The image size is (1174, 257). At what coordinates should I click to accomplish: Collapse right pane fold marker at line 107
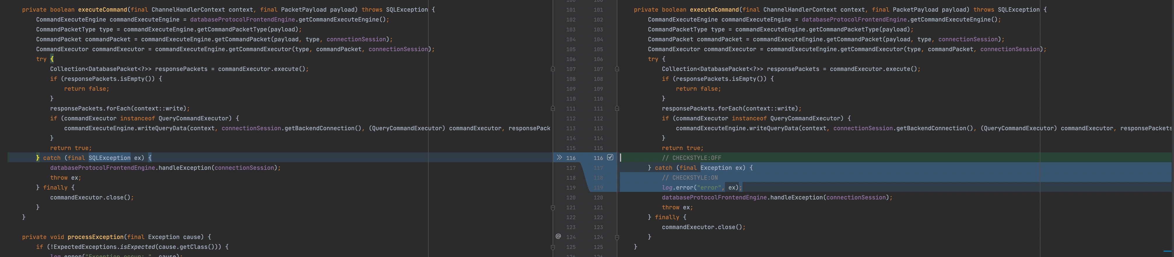pos(617,69)
